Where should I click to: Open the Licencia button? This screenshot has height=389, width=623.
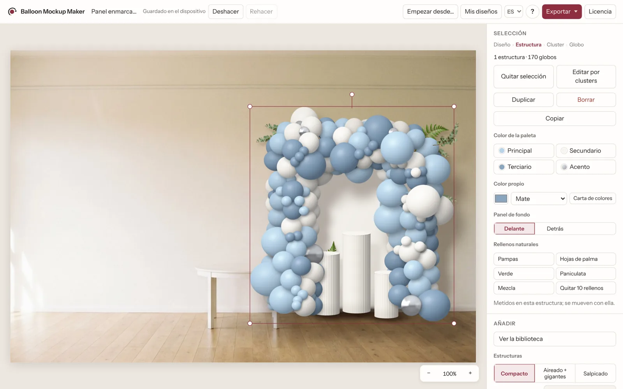click(600, 12)
